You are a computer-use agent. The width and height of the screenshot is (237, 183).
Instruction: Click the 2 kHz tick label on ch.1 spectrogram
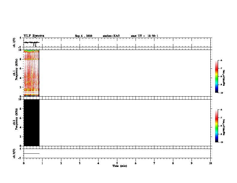point(21,87)
